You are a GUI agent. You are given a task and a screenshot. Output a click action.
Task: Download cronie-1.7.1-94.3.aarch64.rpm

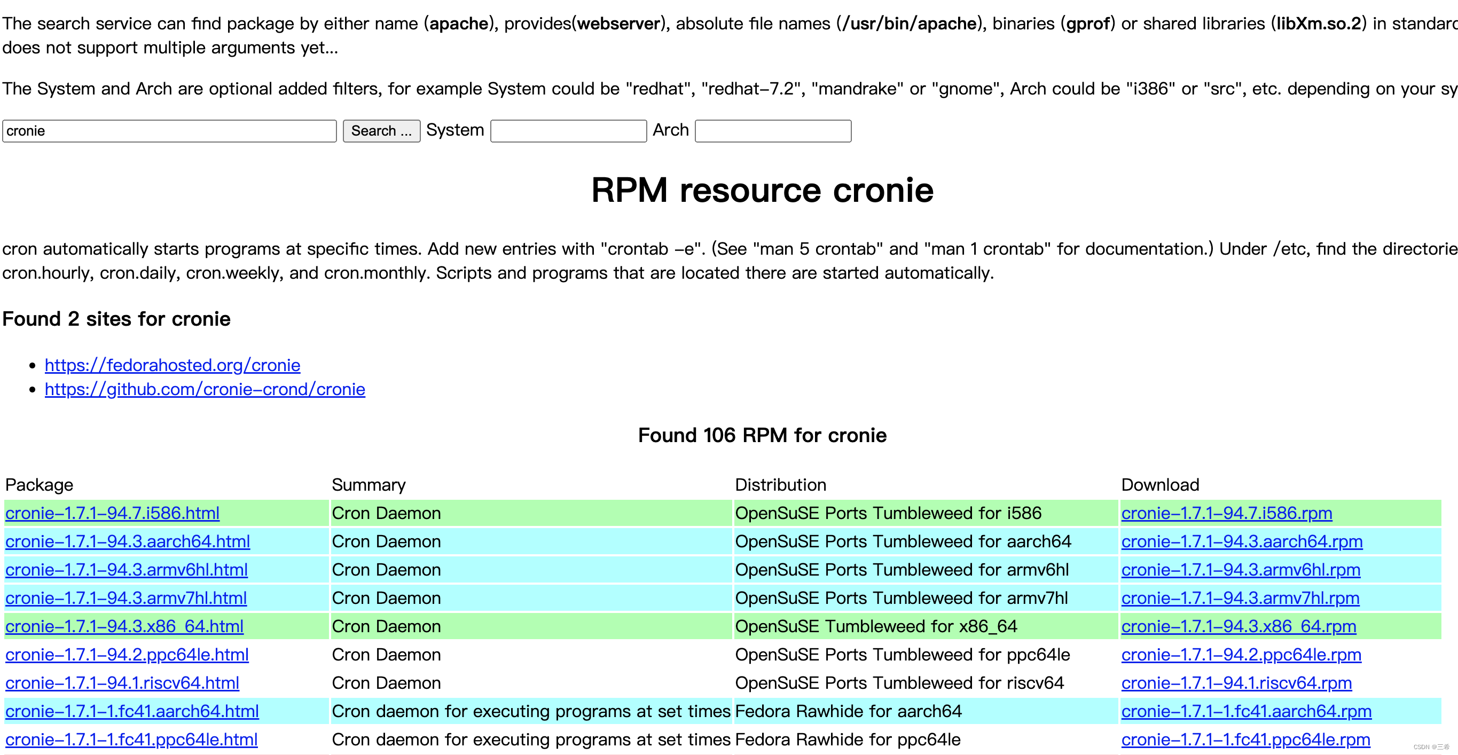1241,541
